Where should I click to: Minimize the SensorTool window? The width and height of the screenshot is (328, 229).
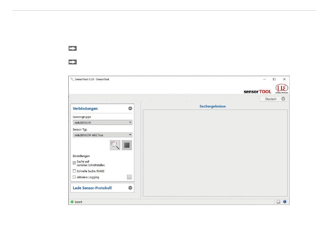pos(264,79)
